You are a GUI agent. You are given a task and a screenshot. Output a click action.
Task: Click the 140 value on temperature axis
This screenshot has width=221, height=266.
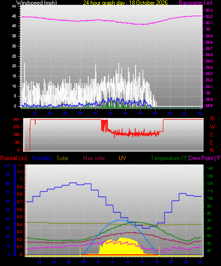click(210, 168)
